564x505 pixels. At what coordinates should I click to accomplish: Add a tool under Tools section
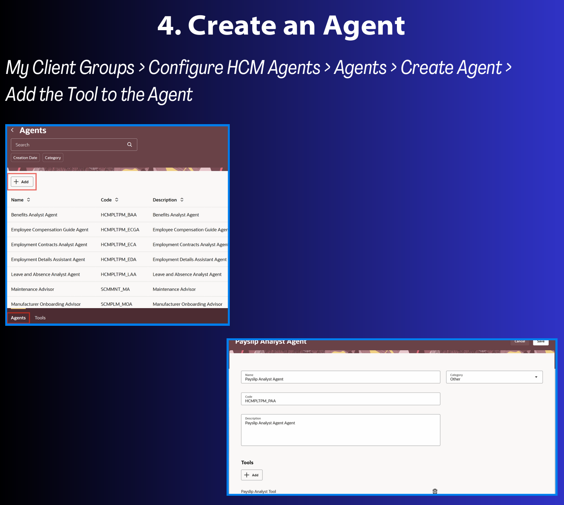click(251, 475)
